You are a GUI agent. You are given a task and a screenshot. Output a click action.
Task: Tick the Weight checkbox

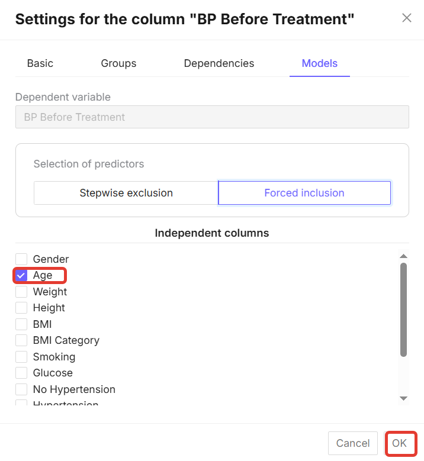[x=22, y=292]
